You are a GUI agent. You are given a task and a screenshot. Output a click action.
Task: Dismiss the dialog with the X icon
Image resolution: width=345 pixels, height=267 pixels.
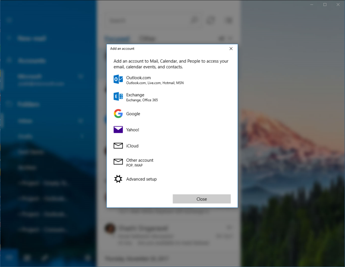click(x=231, y=49)
